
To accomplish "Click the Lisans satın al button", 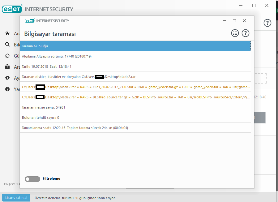I will pos(16,198).
